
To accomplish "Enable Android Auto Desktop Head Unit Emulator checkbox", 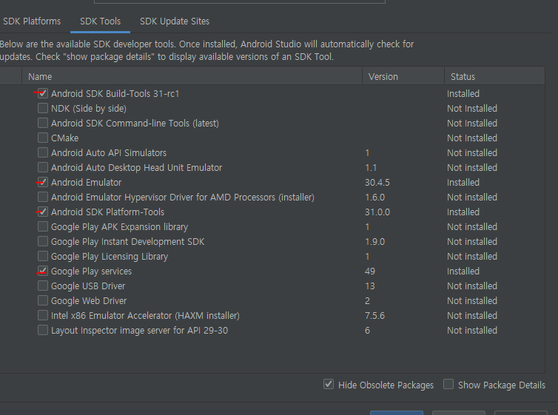I will (x=43, y=167).
